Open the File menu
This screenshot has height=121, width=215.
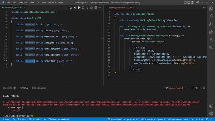[8, 2]
